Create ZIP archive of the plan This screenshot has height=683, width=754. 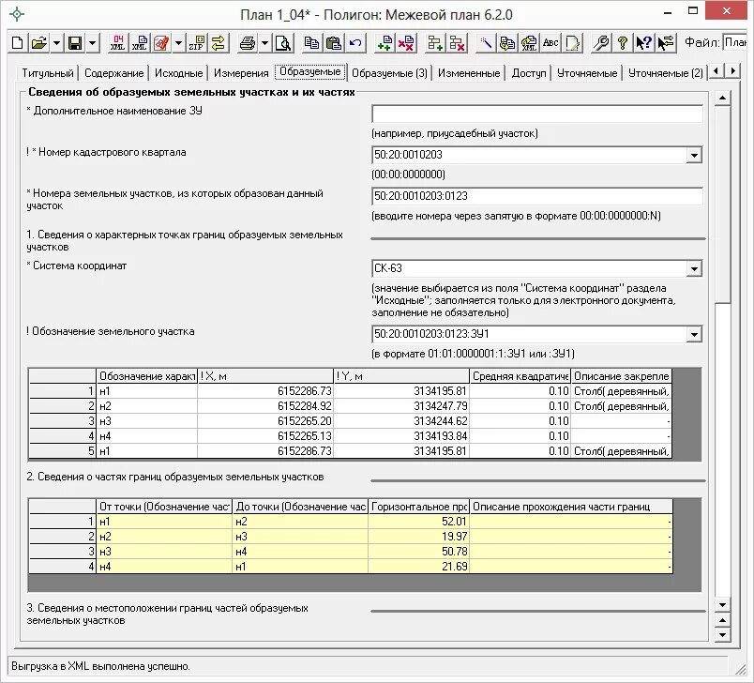point(196,43)
